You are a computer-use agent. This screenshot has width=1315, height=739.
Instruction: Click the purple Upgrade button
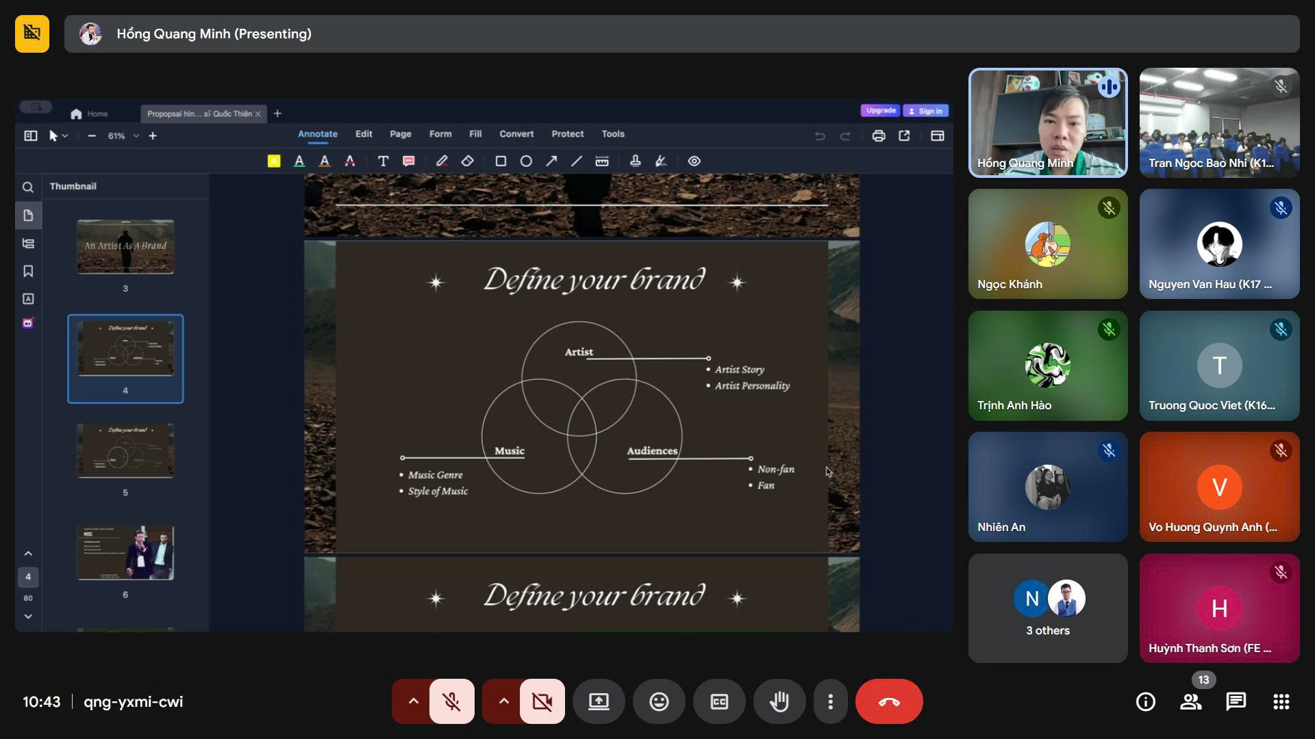[880, 111]
